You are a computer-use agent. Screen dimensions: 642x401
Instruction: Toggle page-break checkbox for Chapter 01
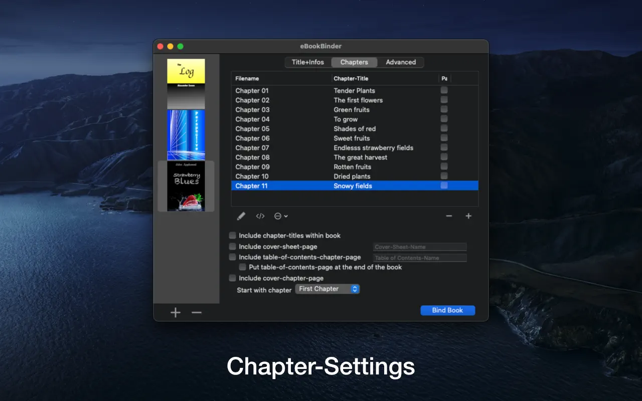pos(444,90)
